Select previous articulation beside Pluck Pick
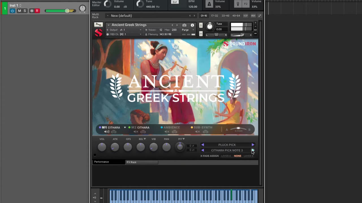Viewport: 362px width, 203px height. 202,145
